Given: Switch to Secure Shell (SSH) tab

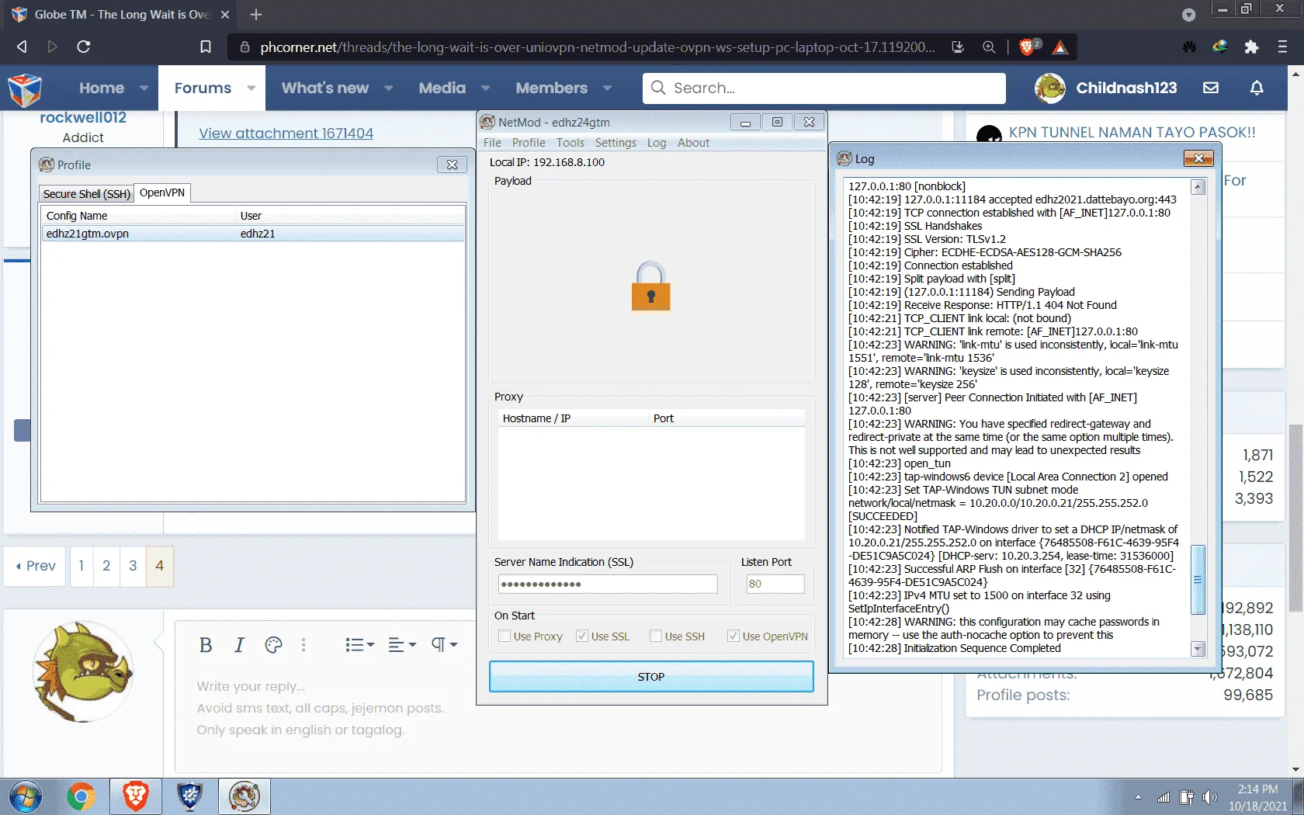Looking at the screenshot, I should click(x=86, y=194).
